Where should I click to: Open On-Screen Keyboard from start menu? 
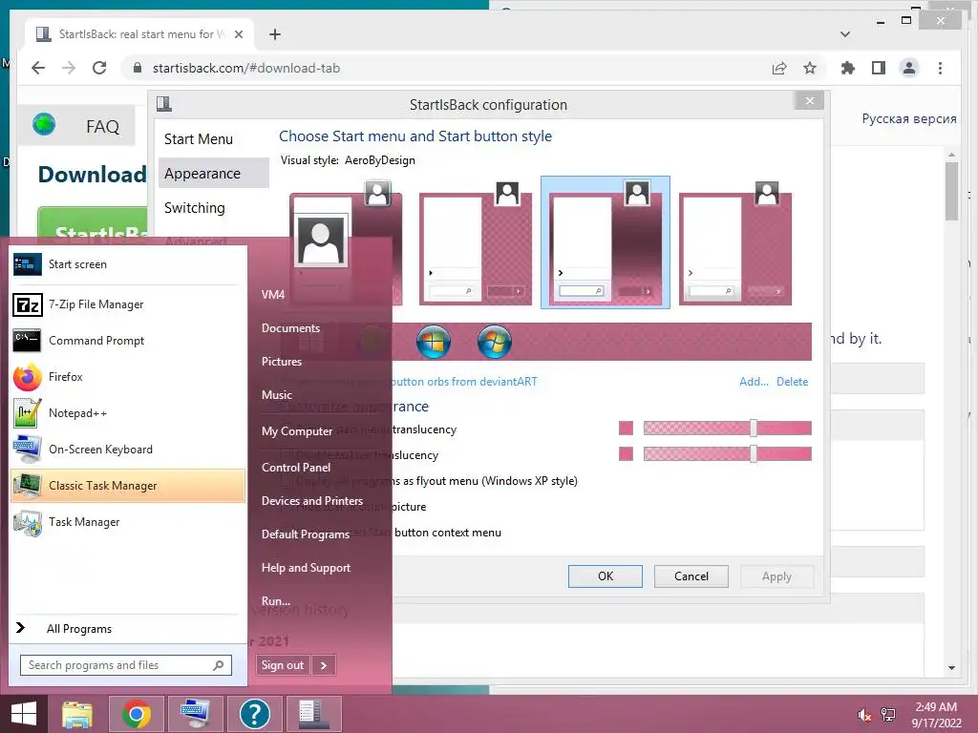128,450
